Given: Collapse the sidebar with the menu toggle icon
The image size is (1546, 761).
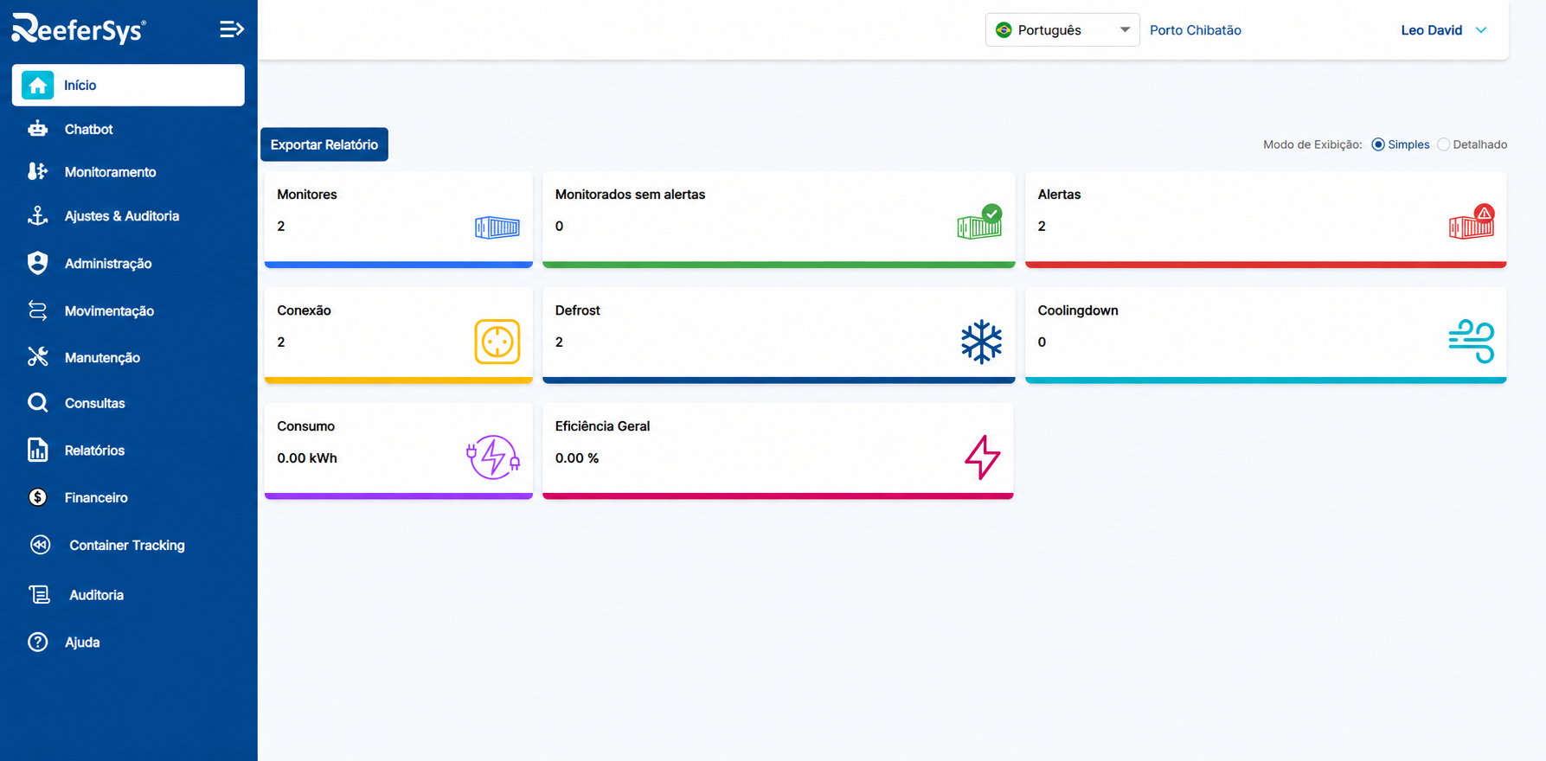Looking at the screenshot, I should (231, 29).
